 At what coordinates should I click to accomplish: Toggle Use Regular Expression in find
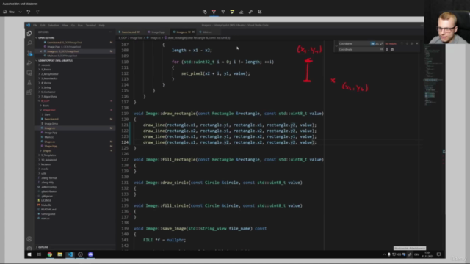click(x=382, y=44)
